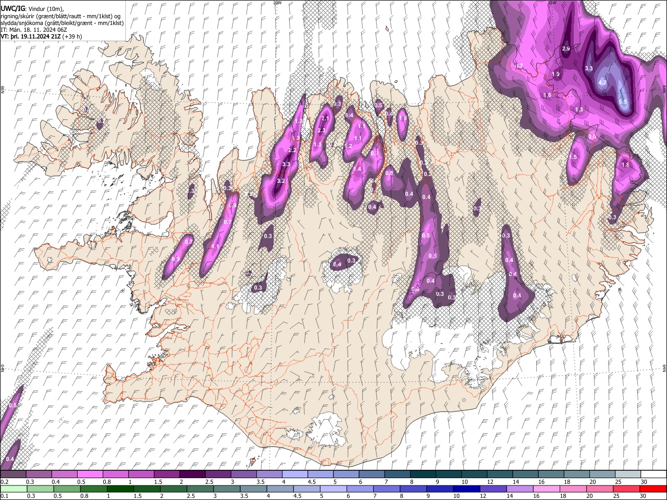
Task: Click the 1.0 value on the map
Action: click(402, 118)
